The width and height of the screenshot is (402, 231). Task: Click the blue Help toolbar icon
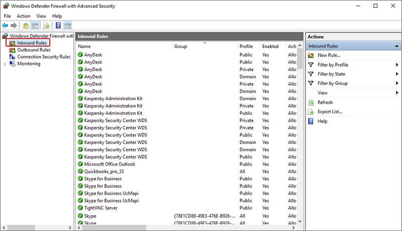[58, 26]
